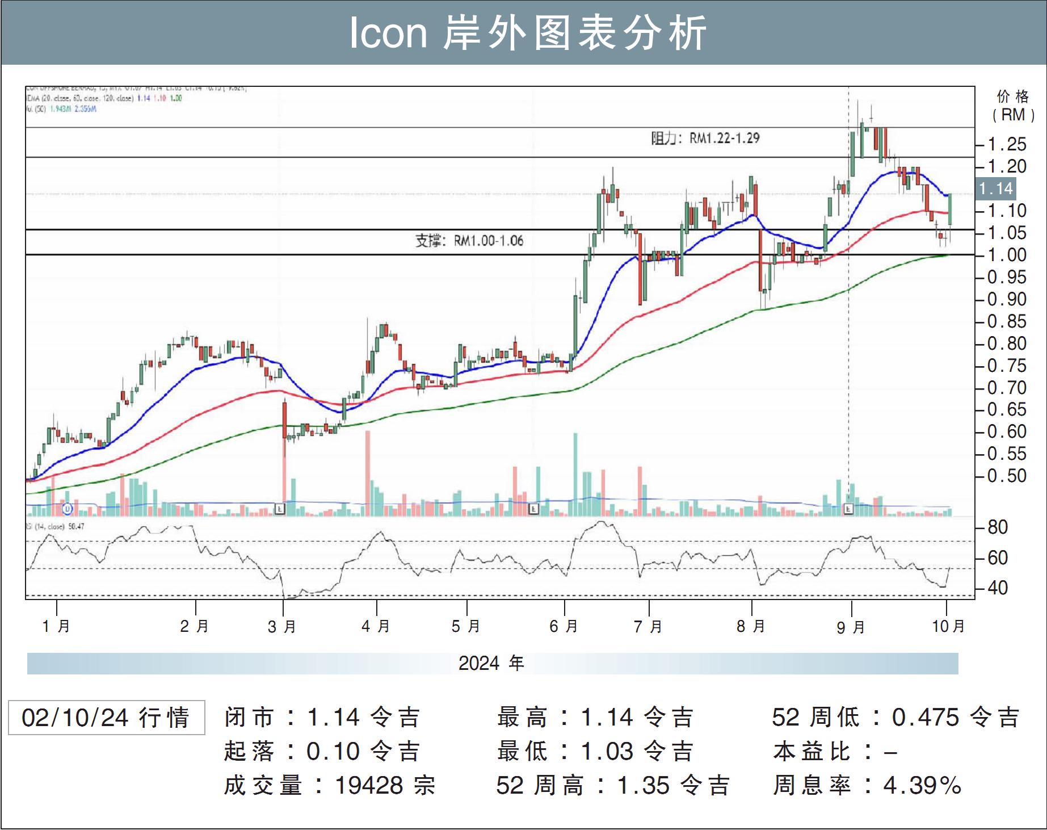Image resolution: width=1047 pixels, height=830 pixels.
Task: Select the 52 周低：0.475 令吉 value
Action: [x=896, y=718]
